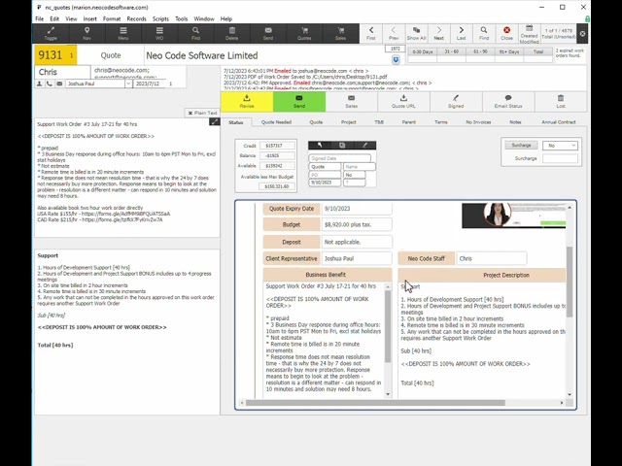Click the Signed Date input field

click(x=339, y=158)
